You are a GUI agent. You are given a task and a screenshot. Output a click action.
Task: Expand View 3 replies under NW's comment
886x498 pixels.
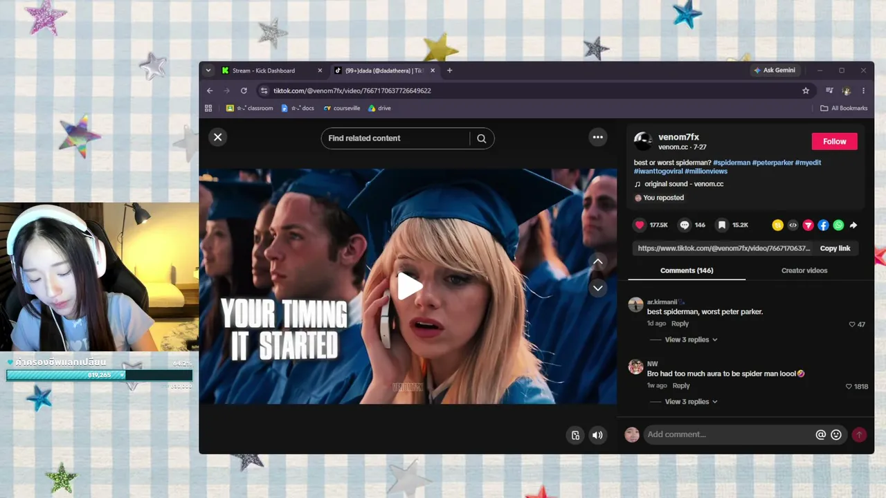coord(691,402)
